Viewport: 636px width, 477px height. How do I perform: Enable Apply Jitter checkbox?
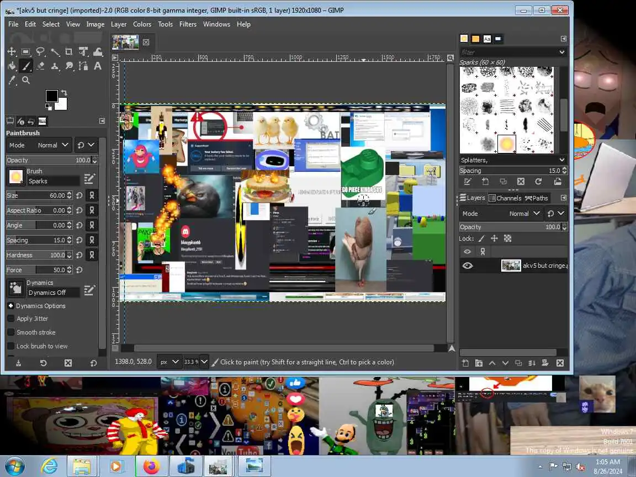click(11, 319)
